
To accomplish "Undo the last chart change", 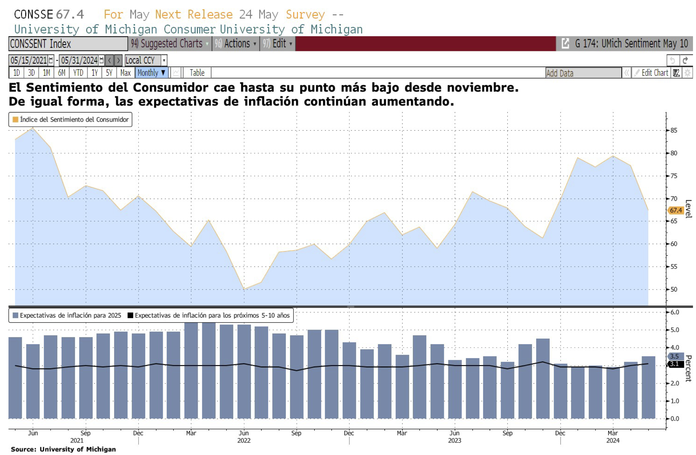I will coord(672,61).
